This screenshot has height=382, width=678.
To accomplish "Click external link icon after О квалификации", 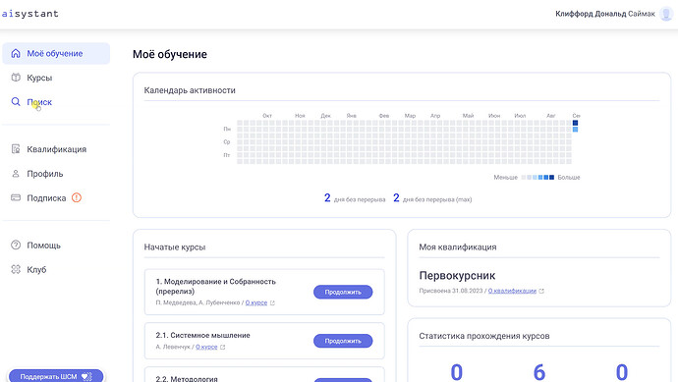I will coord(541,291).
